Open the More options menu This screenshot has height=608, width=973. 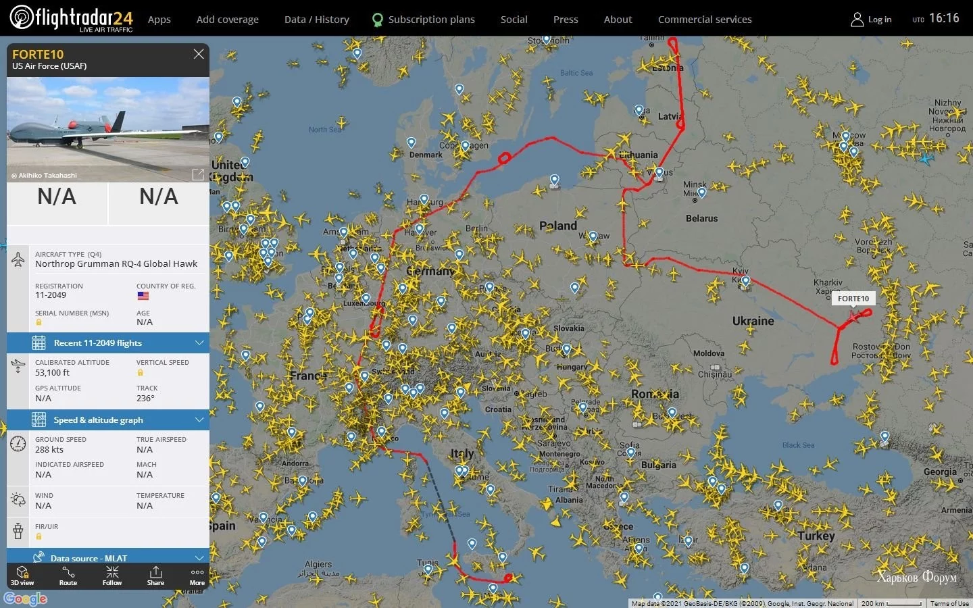tap(197, 576)
